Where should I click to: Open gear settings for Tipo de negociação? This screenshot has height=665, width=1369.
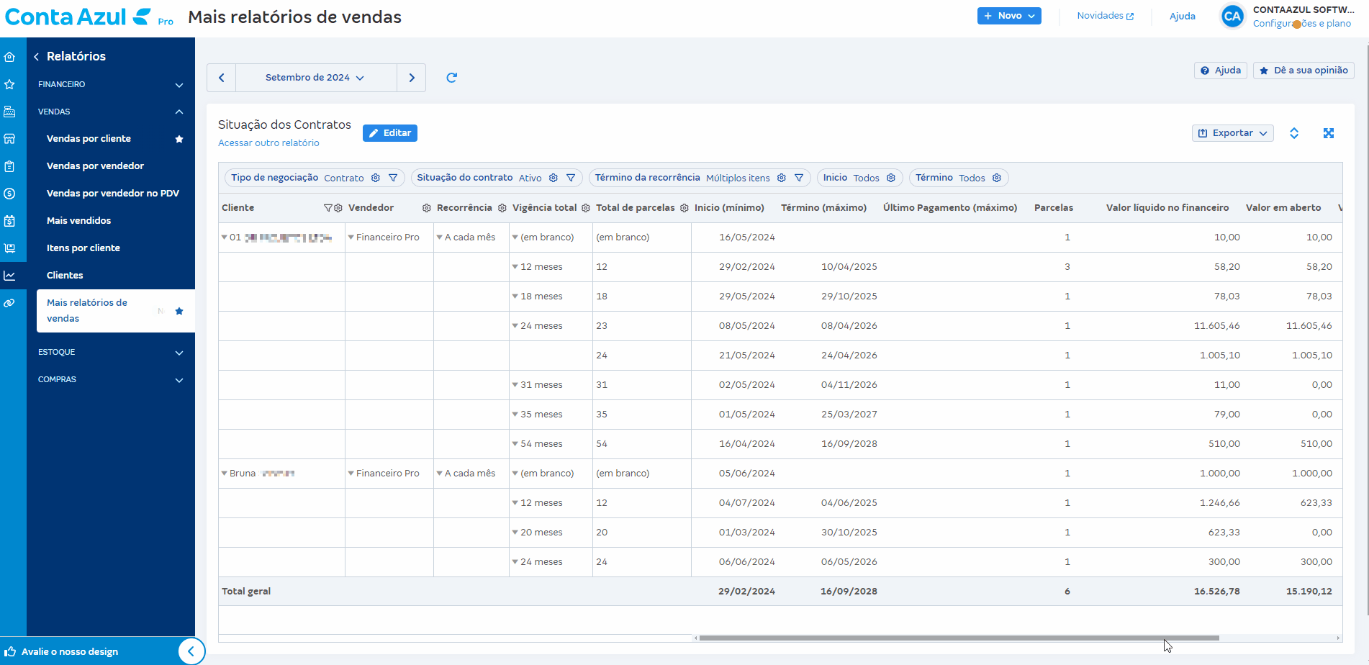click(376, 178)
